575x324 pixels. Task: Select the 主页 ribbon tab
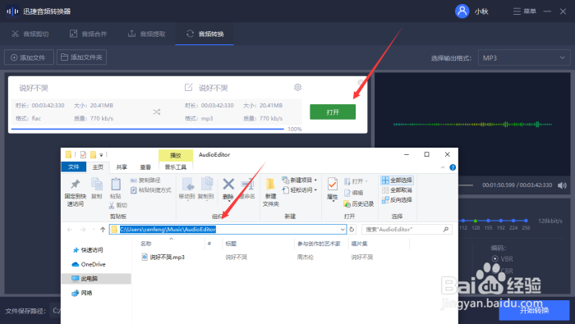click(x=98, y=167)
